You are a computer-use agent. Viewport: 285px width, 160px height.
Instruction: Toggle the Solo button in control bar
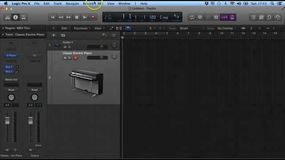[x=216, y=17]
